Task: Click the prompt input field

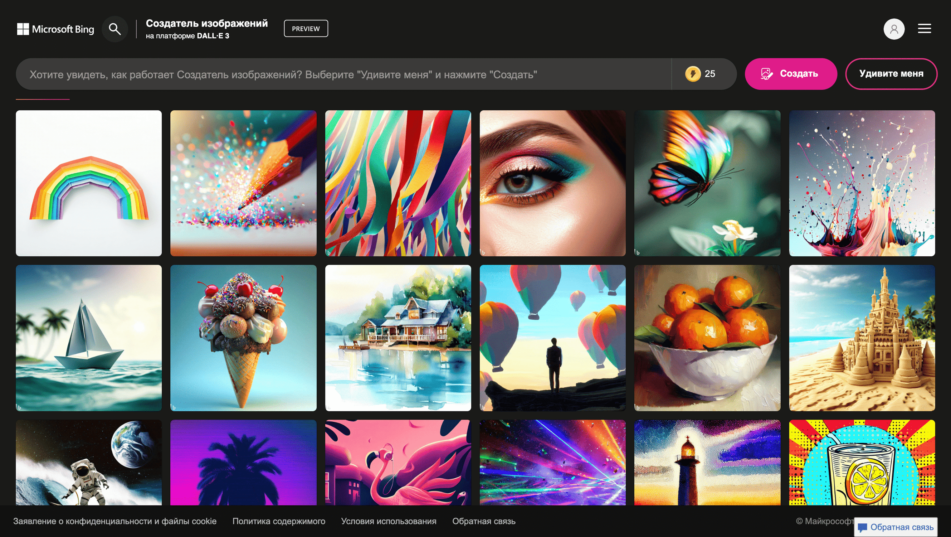Action: (x=332, y=73)
